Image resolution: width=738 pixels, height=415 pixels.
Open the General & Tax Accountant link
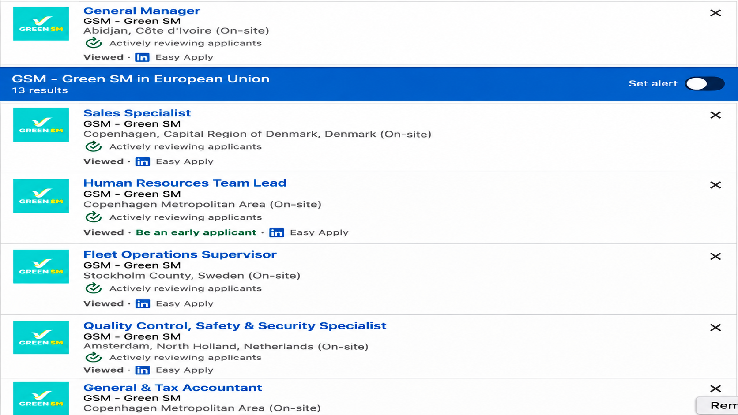[x=173, y=388]
